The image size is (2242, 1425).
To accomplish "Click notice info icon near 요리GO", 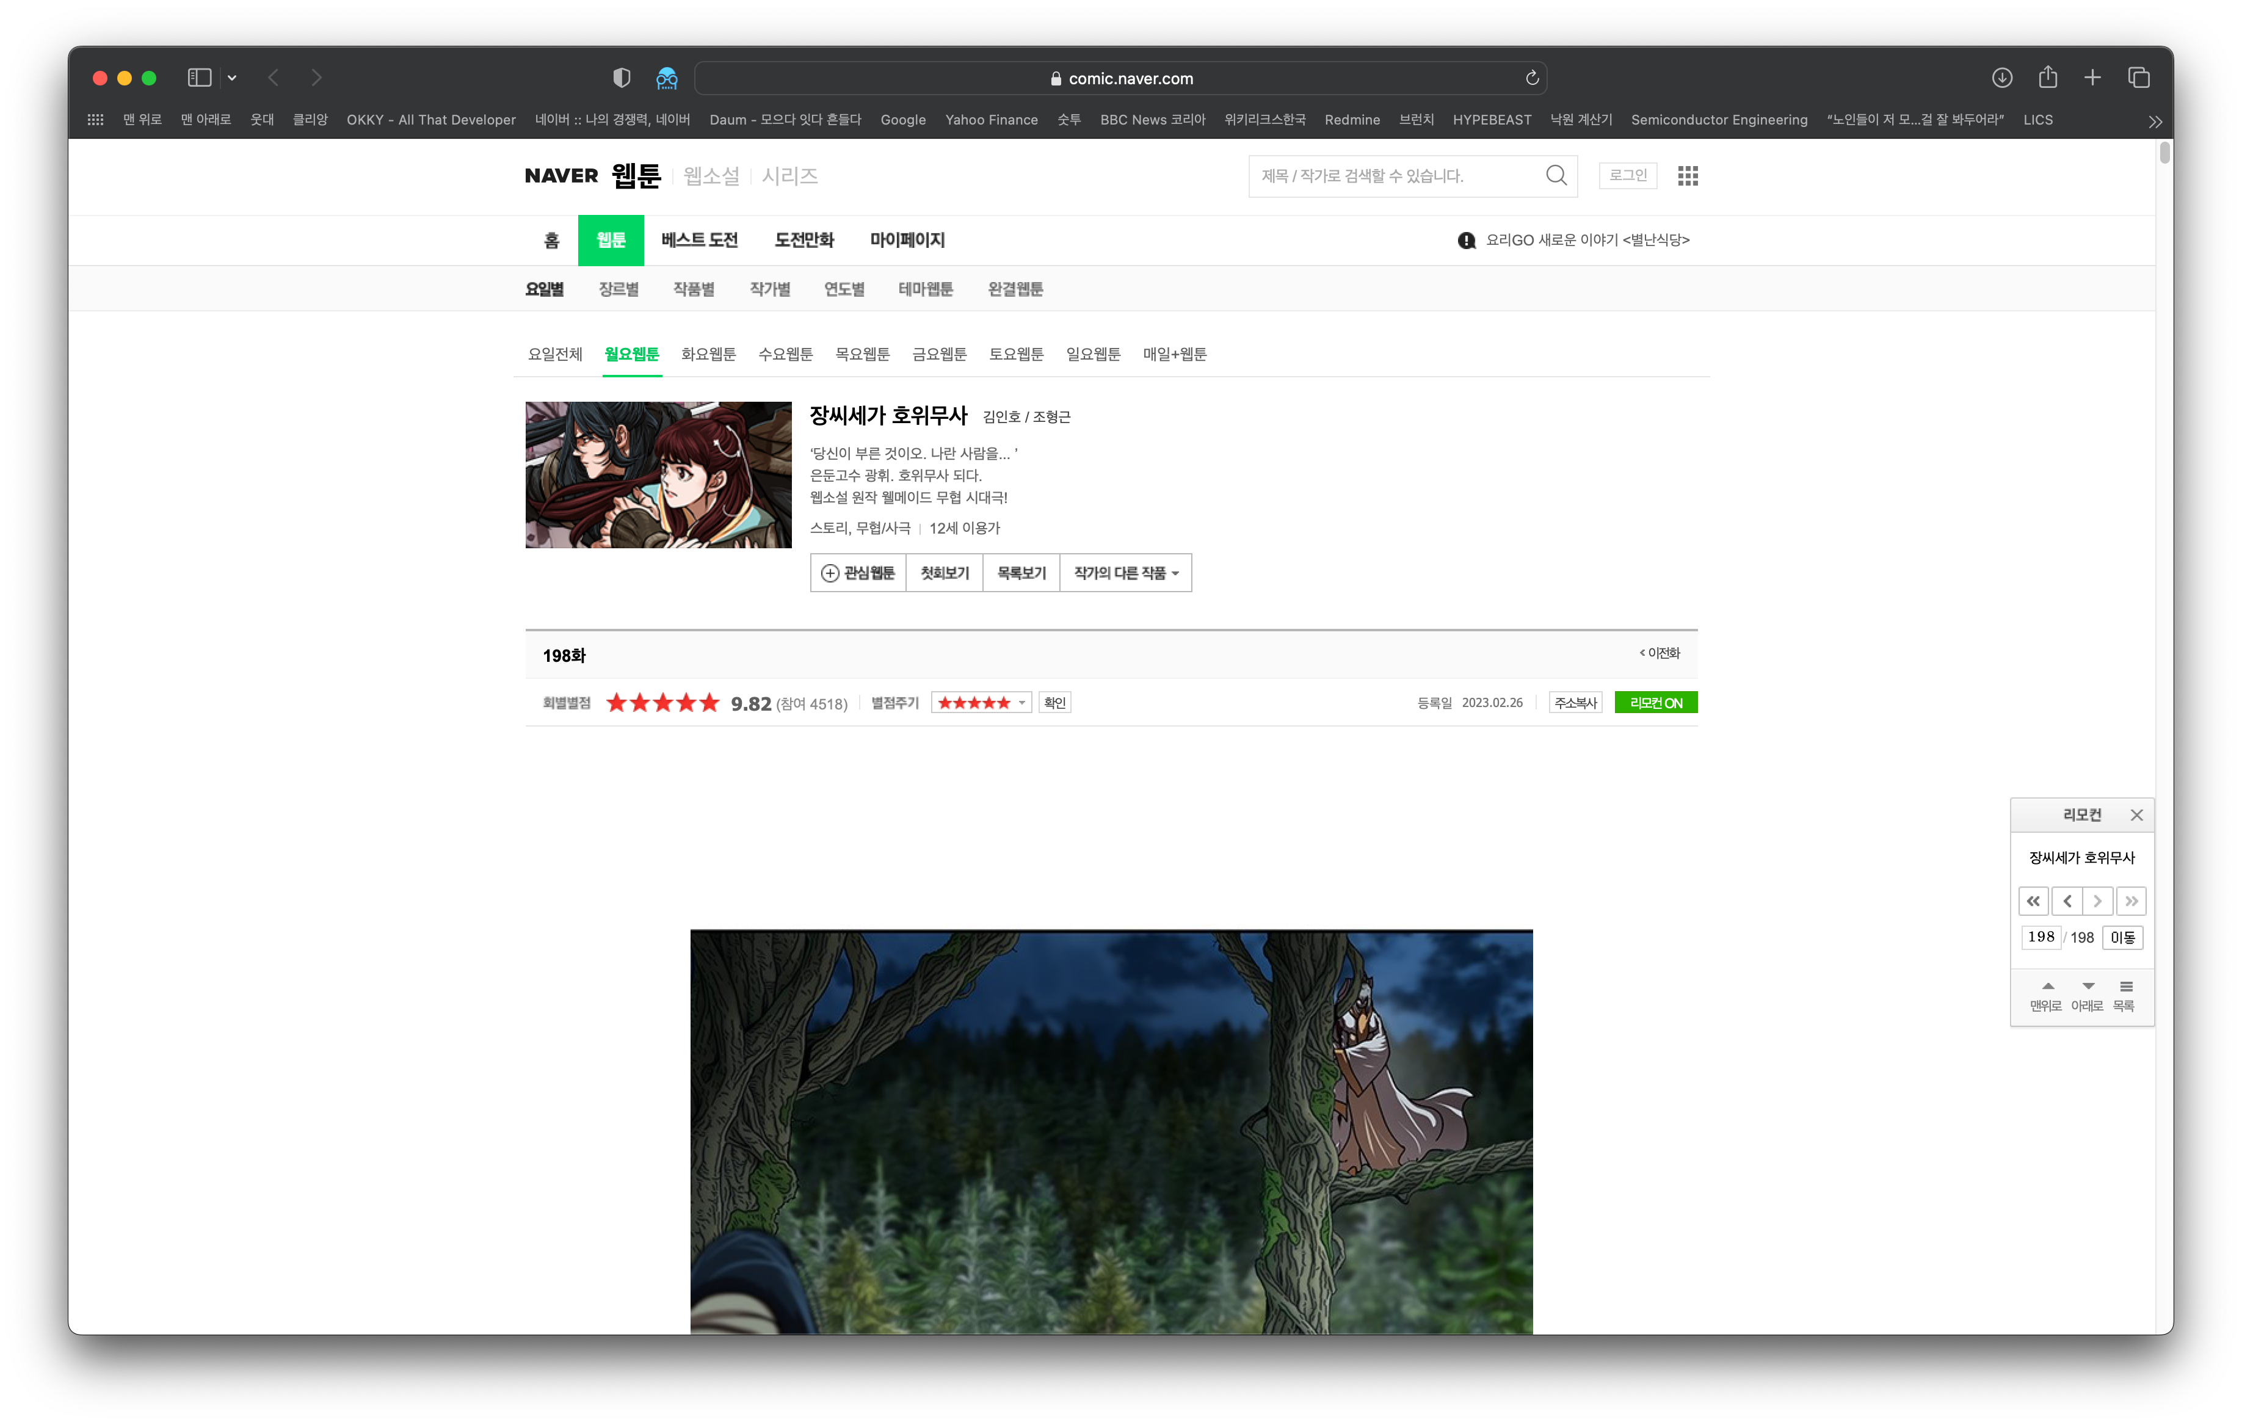I will 1467,241.
